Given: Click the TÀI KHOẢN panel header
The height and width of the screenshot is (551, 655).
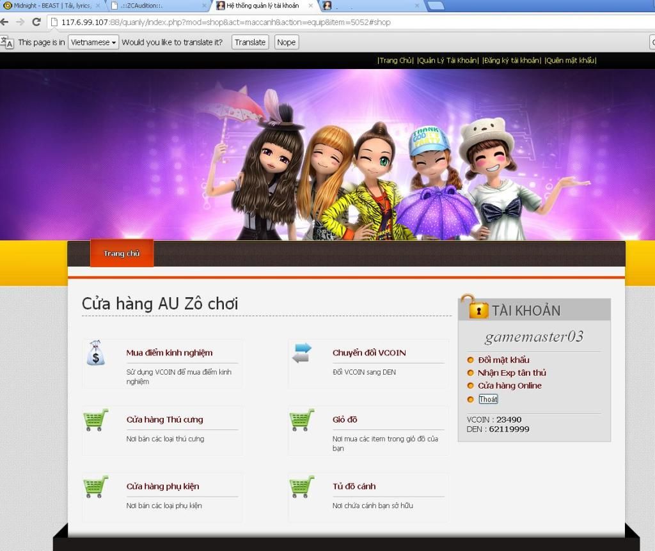Looking at the screenshot, I should (534, 310).
